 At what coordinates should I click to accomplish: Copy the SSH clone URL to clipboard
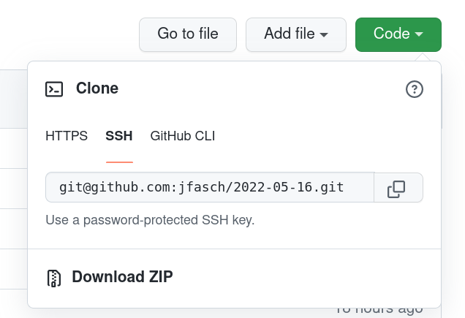(x=396, y=189)
